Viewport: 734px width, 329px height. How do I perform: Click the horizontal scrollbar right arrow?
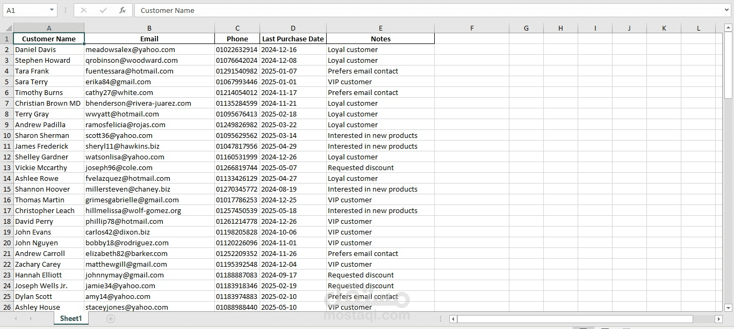[718, 319]
